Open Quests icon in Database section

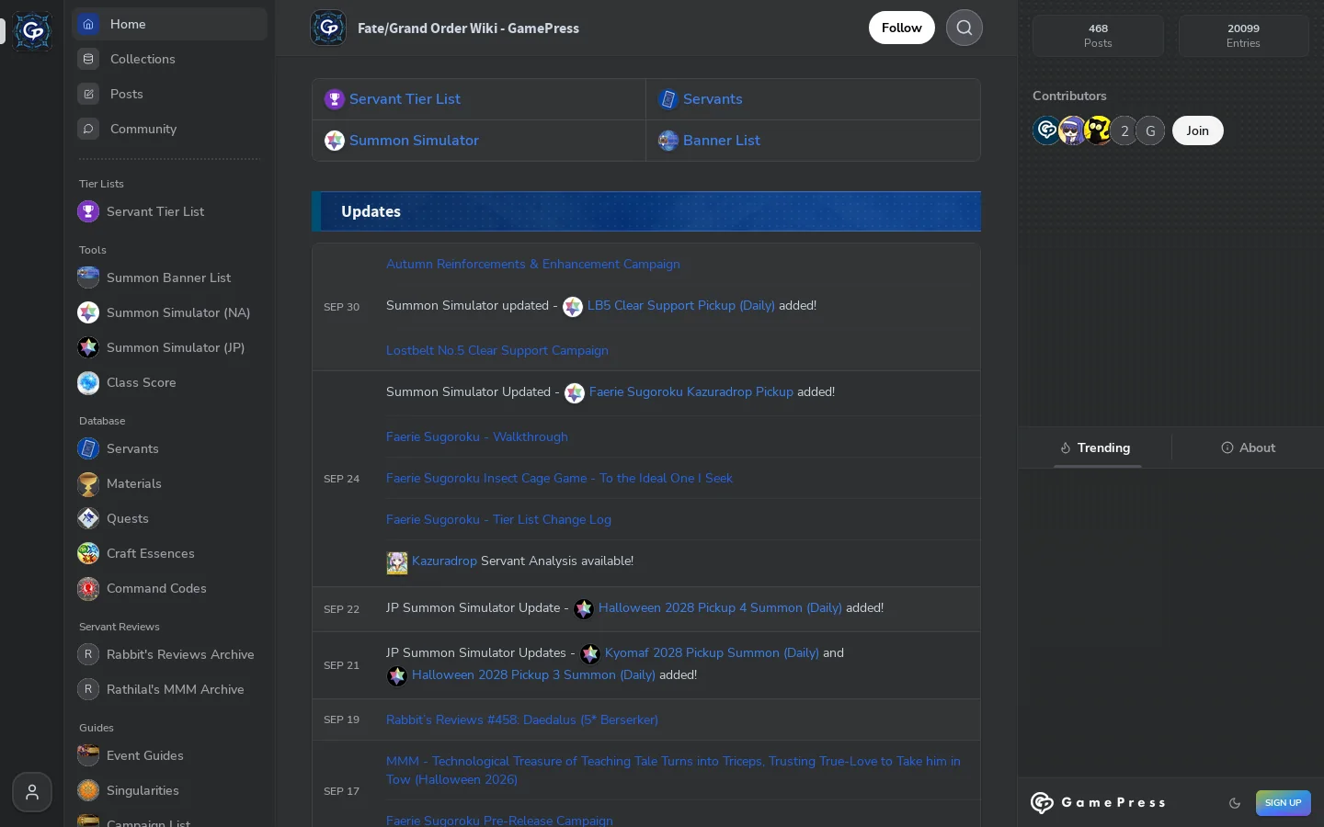click(x=88, y=518)
